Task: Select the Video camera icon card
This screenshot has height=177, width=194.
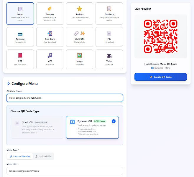Action: [x=109, y=59]
